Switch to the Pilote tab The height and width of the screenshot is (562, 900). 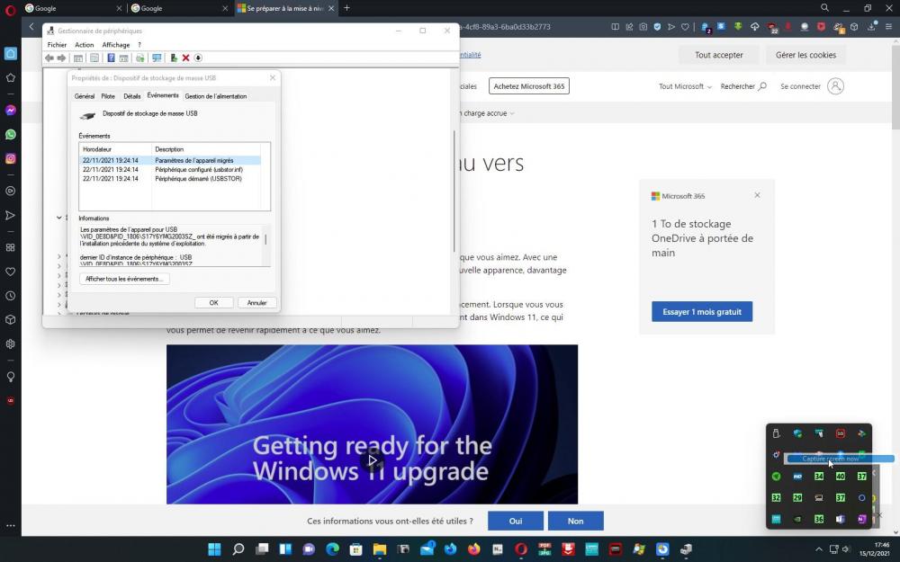click(108, 96)
